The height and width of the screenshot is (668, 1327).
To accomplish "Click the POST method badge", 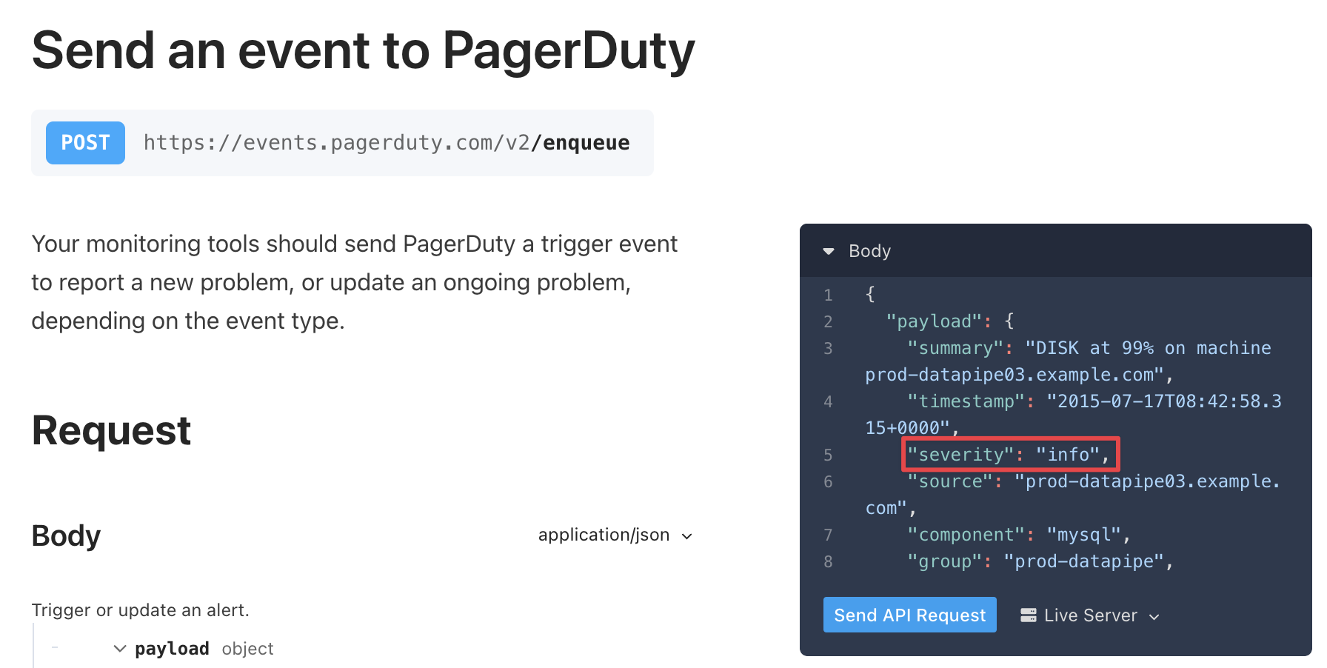I will tap(85, 143).
